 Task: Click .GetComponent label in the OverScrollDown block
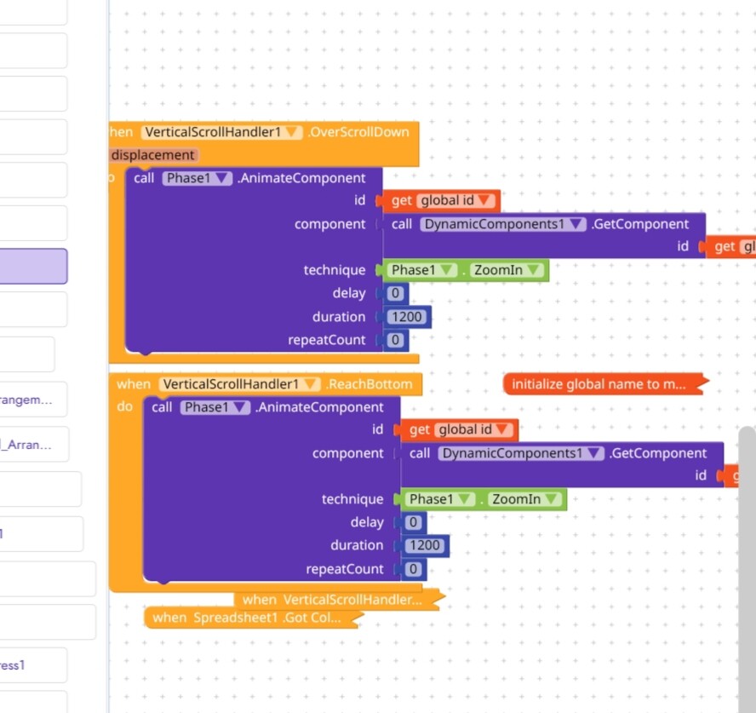640,224
